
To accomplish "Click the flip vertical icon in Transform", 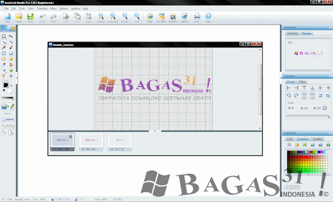I will pyautogui.click(x=328, y=96).
